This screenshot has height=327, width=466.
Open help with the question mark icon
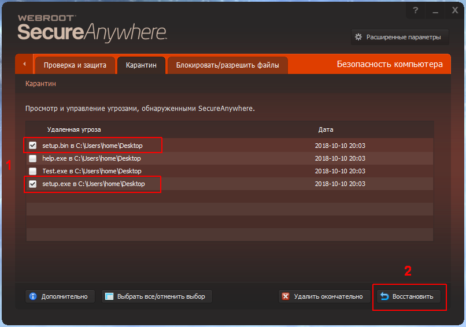(x=416, y=11)
